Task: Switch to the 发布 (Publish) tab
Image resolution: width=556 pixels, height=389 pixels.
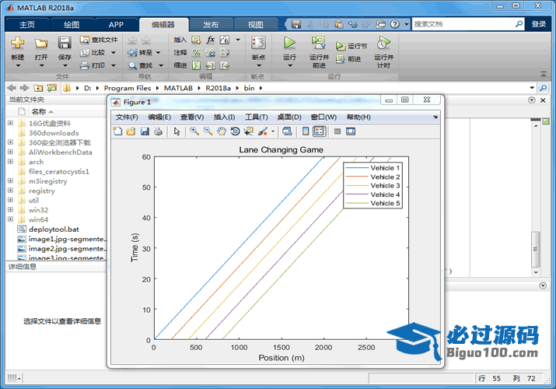Action: pyautogui.click(x=211, y=24)
